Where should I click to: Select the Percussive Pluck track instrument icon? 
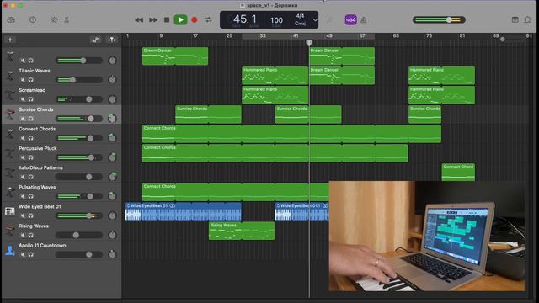coord(10,153)
